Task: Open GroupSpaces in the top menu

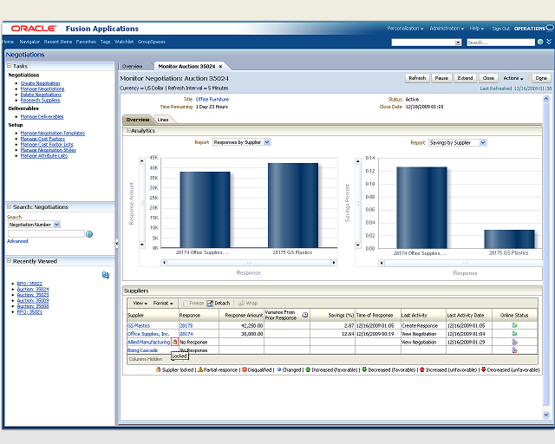Action: [152, 42]
